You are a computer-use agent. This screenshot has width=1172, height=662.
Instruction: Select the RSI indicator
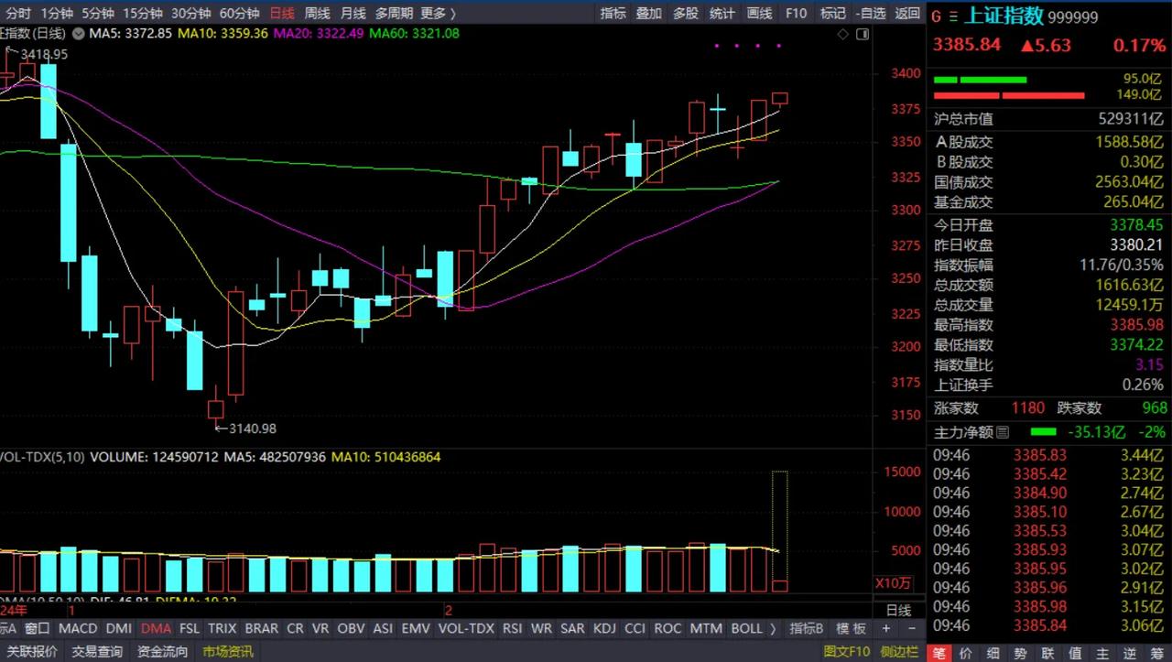tap(513, 629)
